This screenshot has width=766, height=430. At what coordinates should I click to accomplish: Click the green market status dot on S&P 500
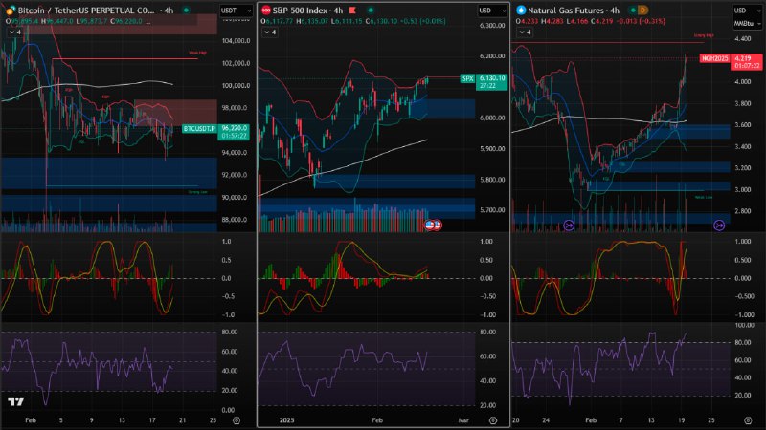pyautogui.click(x=371, y=11)
